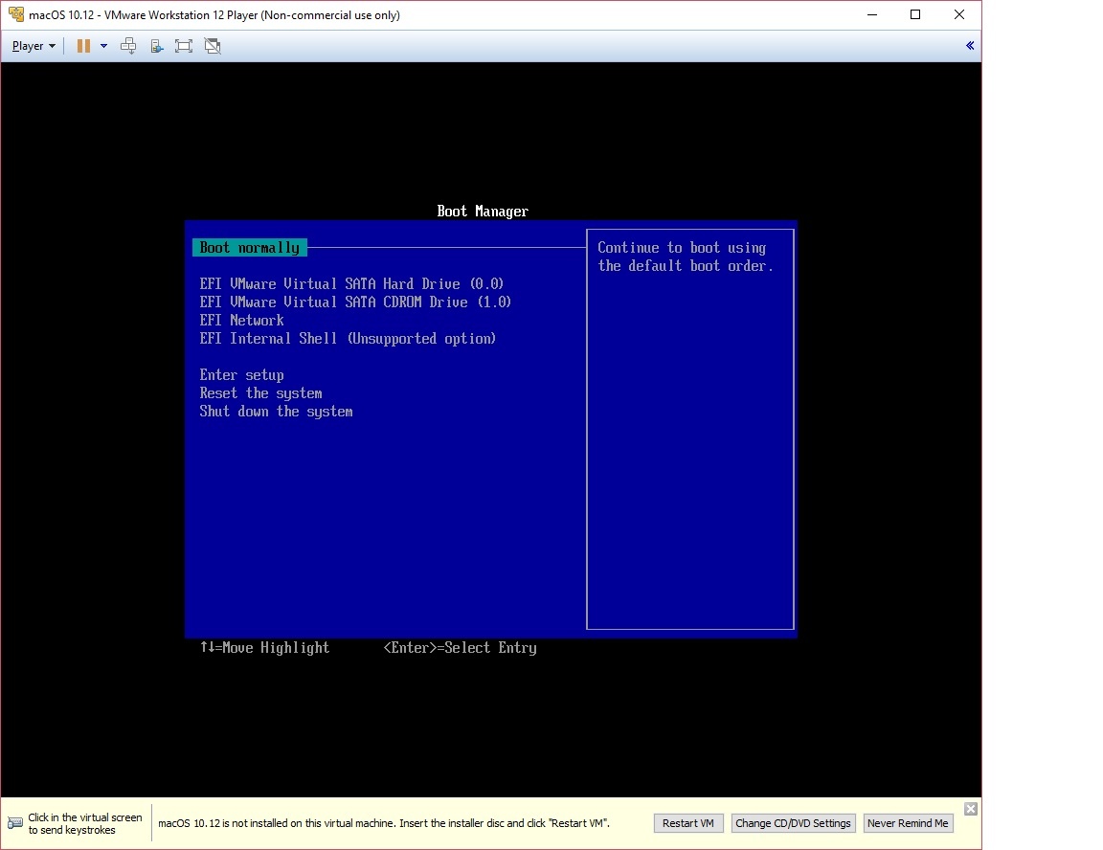Select EFI Network boot option

point(241,321)
